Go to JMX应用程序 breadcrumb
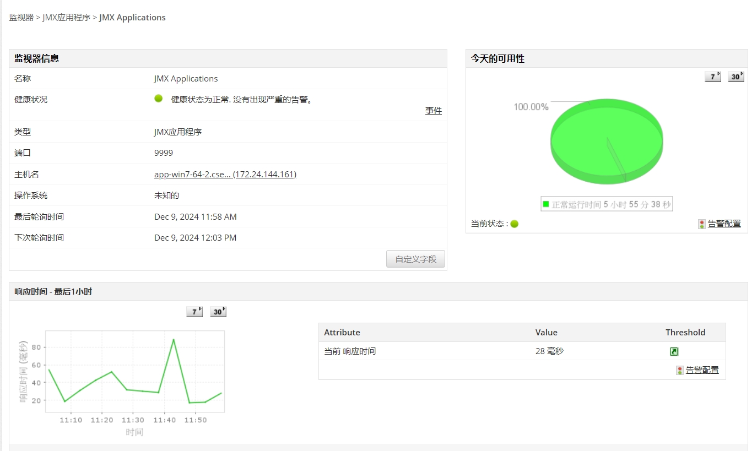 (x=66, y=17)
